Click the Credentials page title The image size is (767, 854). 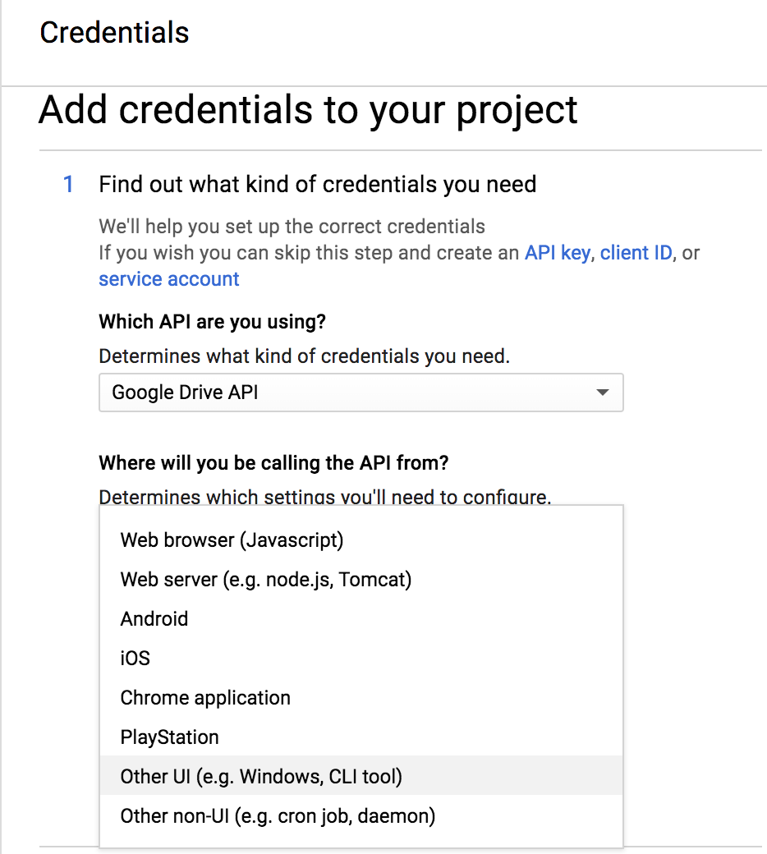(114, 33)
